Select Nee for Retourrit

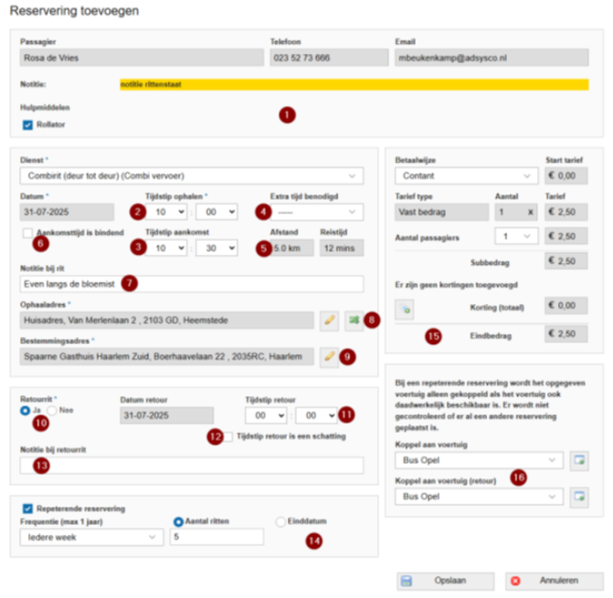click(51, 411)
